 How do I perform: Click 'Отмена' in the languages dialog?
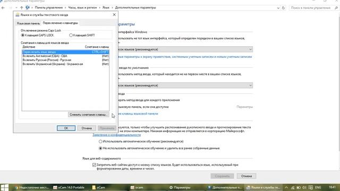(x=87, y=128)
